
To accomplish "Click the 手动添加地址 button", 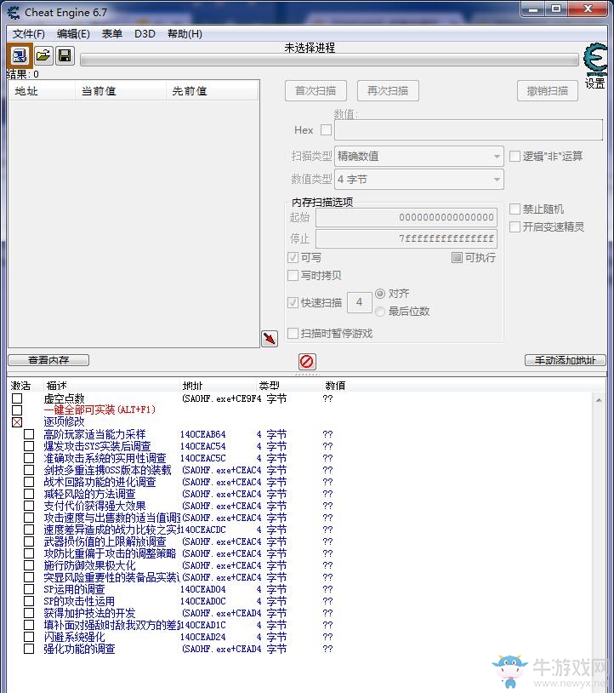I will pyautogui.click(x=565, y=360).
